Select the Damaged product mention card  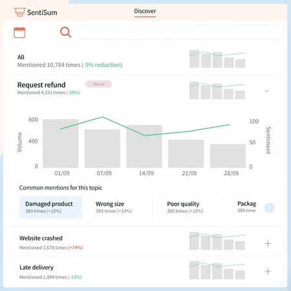pyautogui.click(x=51, y=208)
